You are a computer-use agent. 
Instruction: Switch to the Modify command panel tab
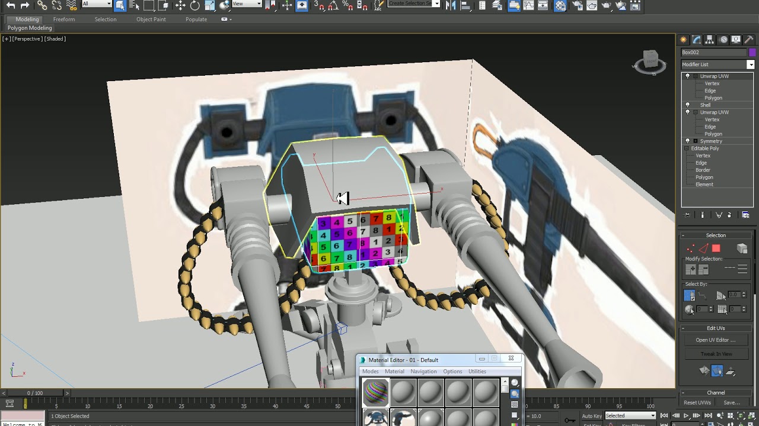click(697, 40)
